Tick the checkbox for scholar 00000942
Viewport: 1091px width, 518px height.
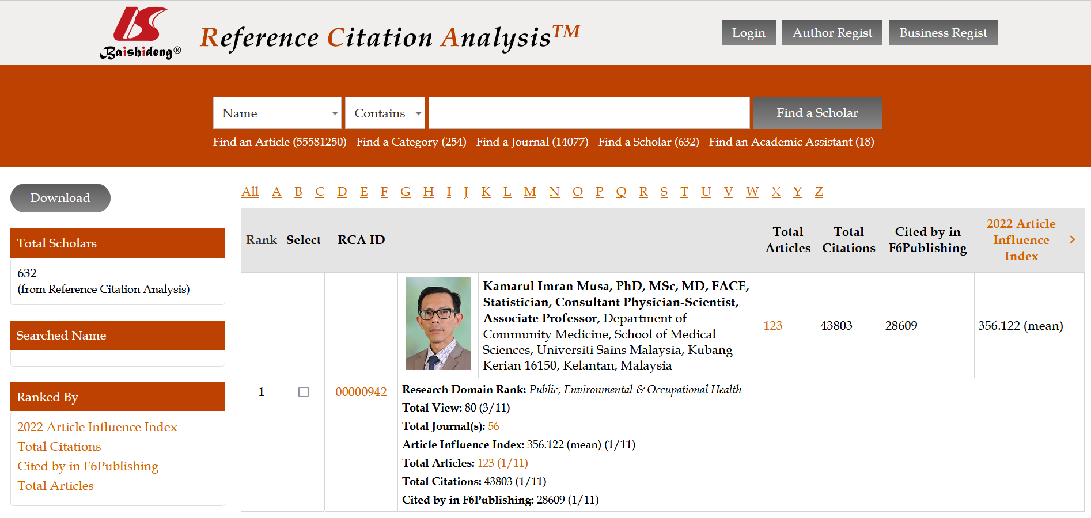pos(304,392)
